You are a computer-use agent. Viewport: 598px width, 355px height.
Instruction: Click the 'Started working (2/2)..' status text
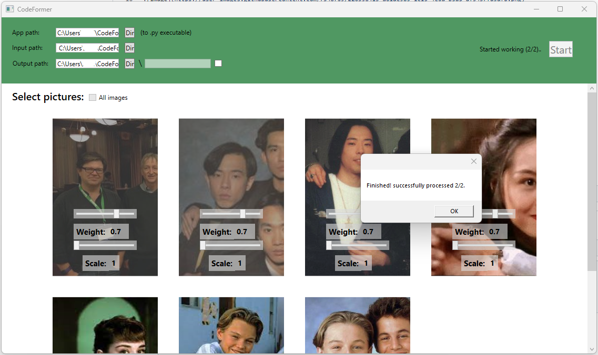pos(510,49)
